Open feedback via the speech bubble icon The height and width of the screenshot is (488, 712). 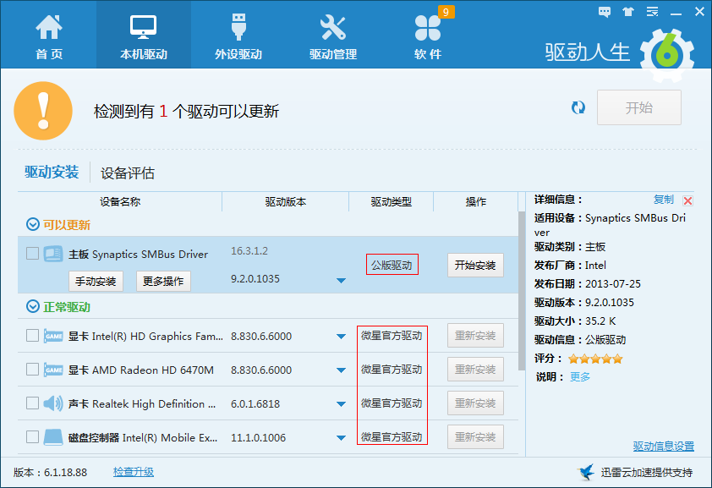(x=604, y=11)
